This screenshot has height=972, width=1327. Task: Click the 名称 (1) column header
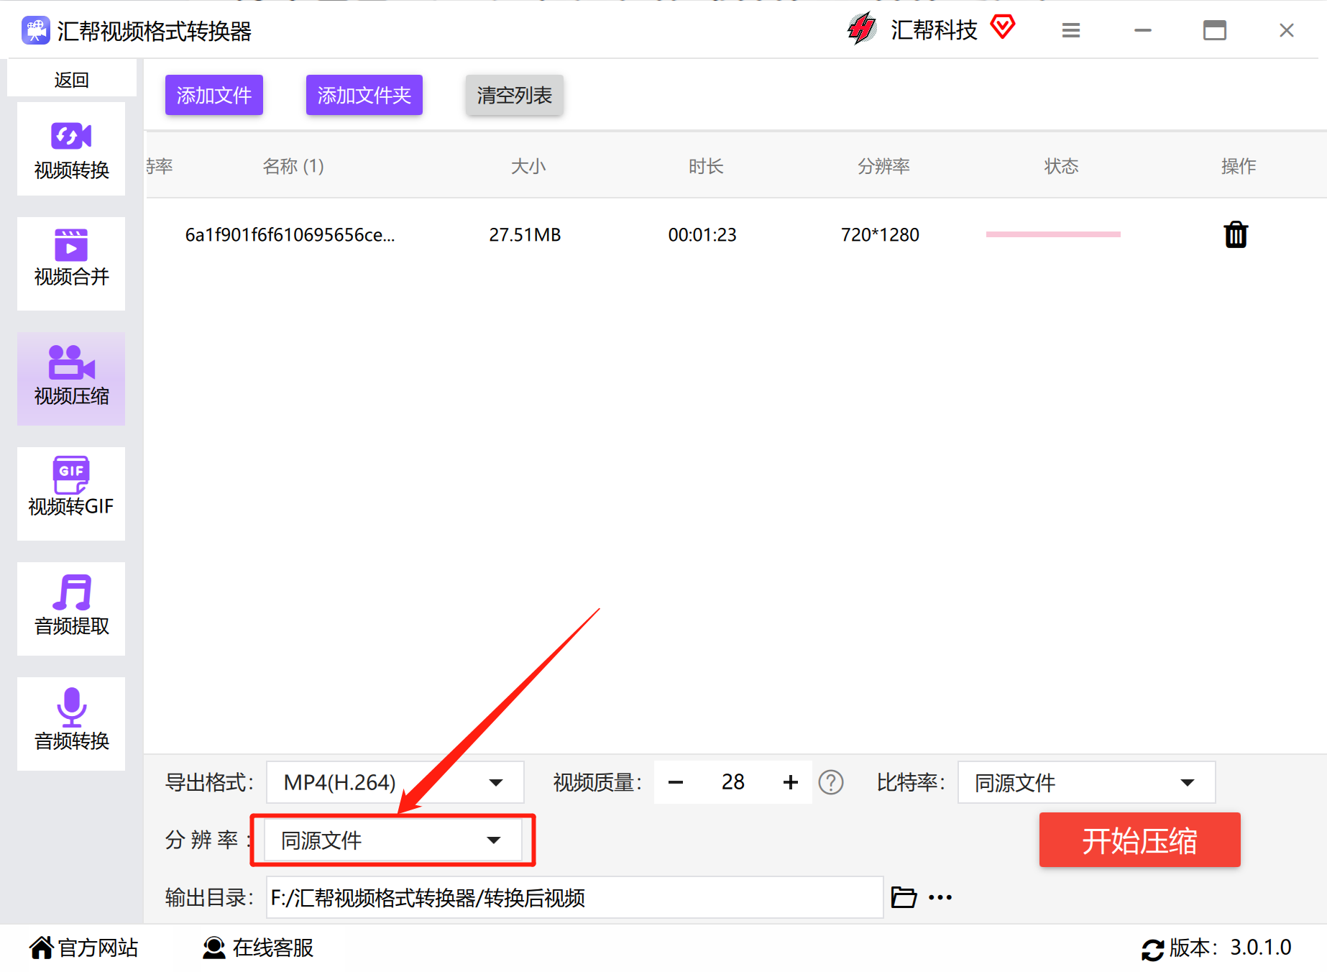(x=293, y=166)
